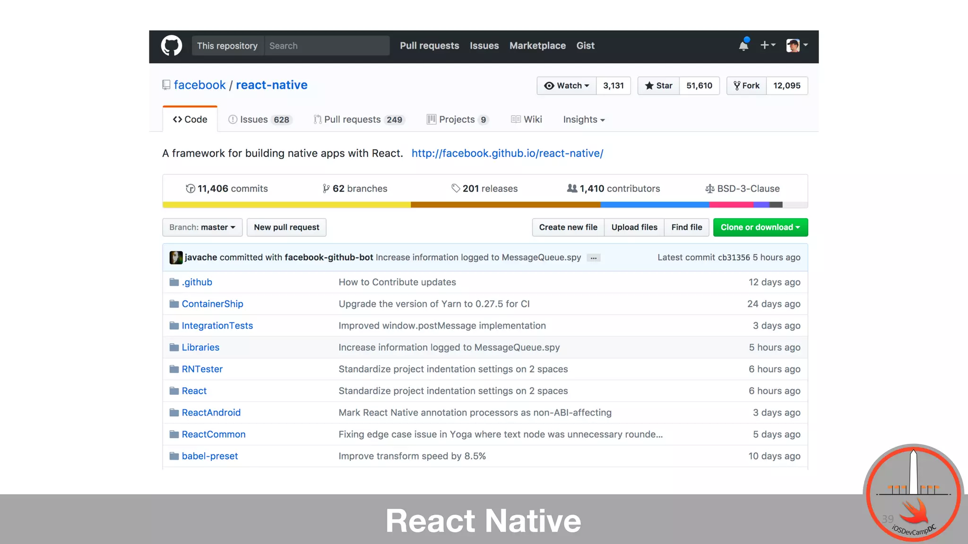The width and height of the screenshot is (968, 544).
Task: Open the latest commit hash cb31356
Action: [734, 258]
